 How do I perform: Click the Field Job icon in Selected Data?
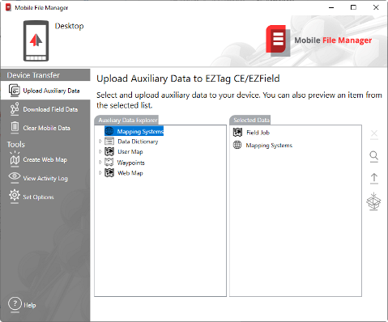pyautogui.click(x=237, y=132)
